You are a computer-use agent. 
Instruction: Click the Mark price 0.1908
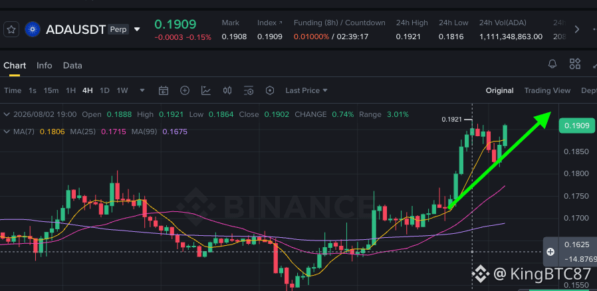234,37
